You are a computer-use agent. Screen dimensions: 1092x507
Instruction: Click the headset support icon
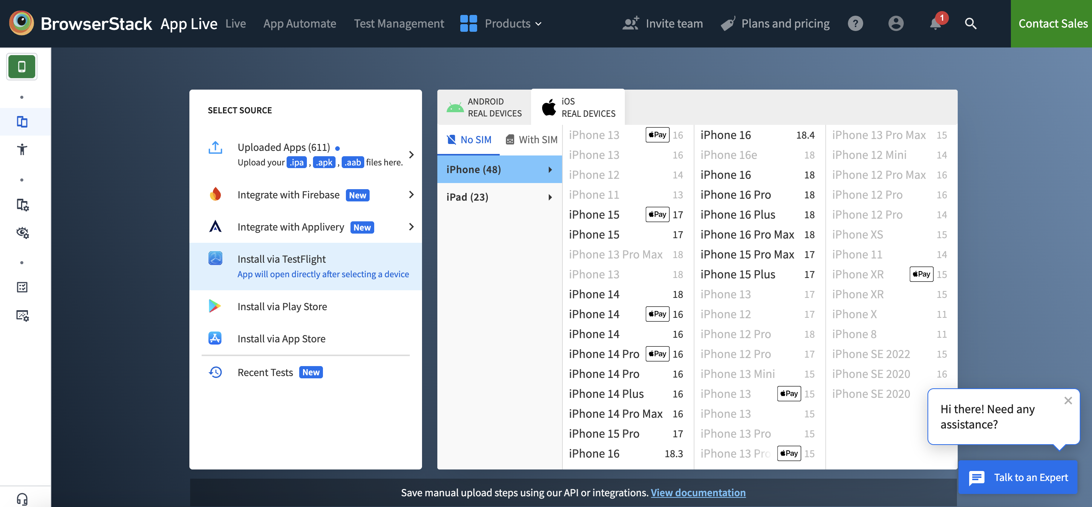(x=22, y=499)
